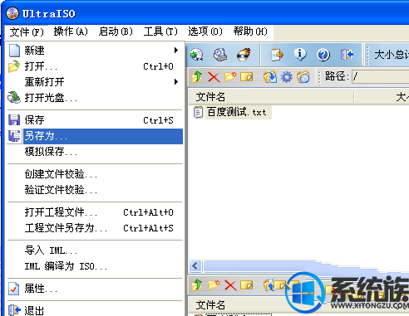Choose 创建文件校验... menu entry
The width and height of the screenshot is (409, 316).
point(95,174)
